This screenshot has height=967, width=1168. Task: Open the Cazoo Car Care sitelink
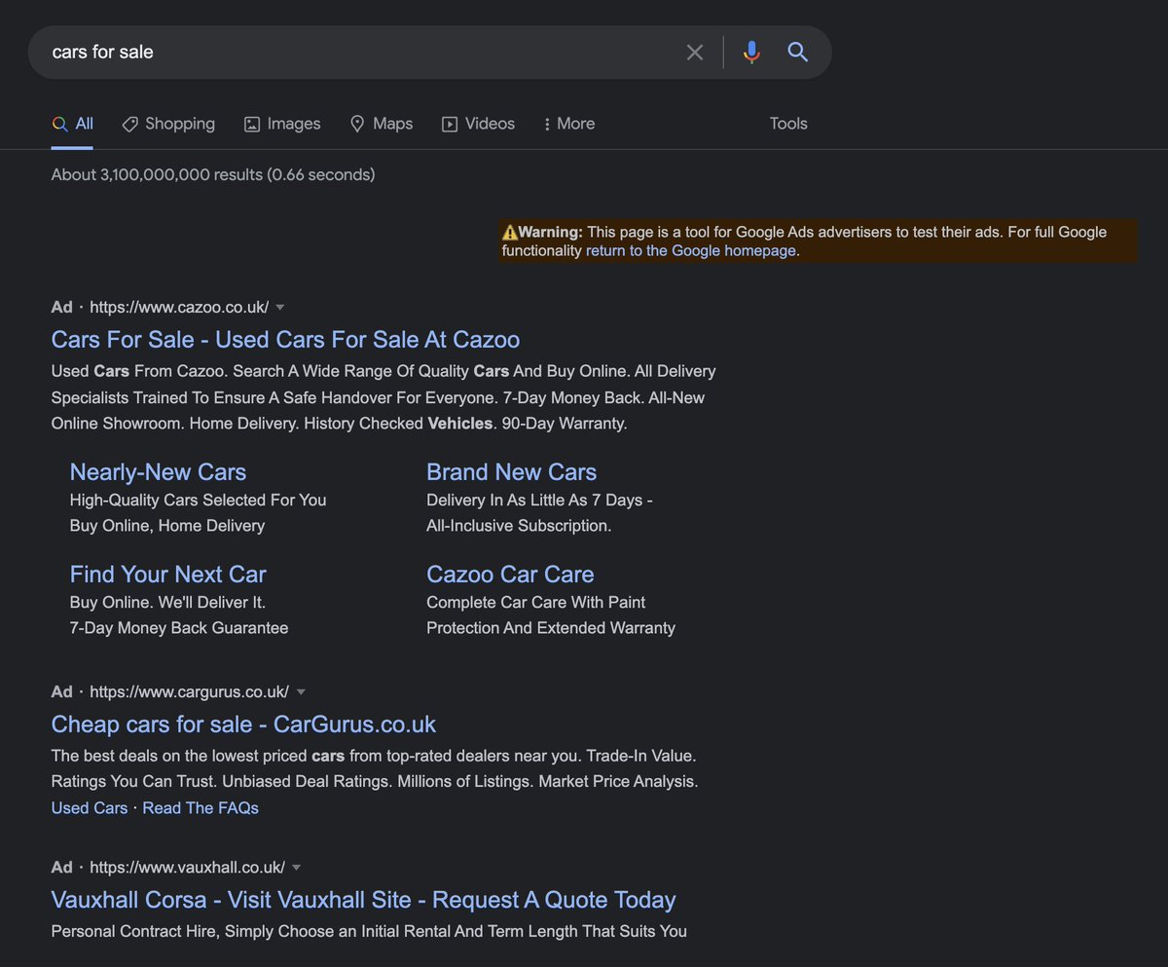(510, 575)
